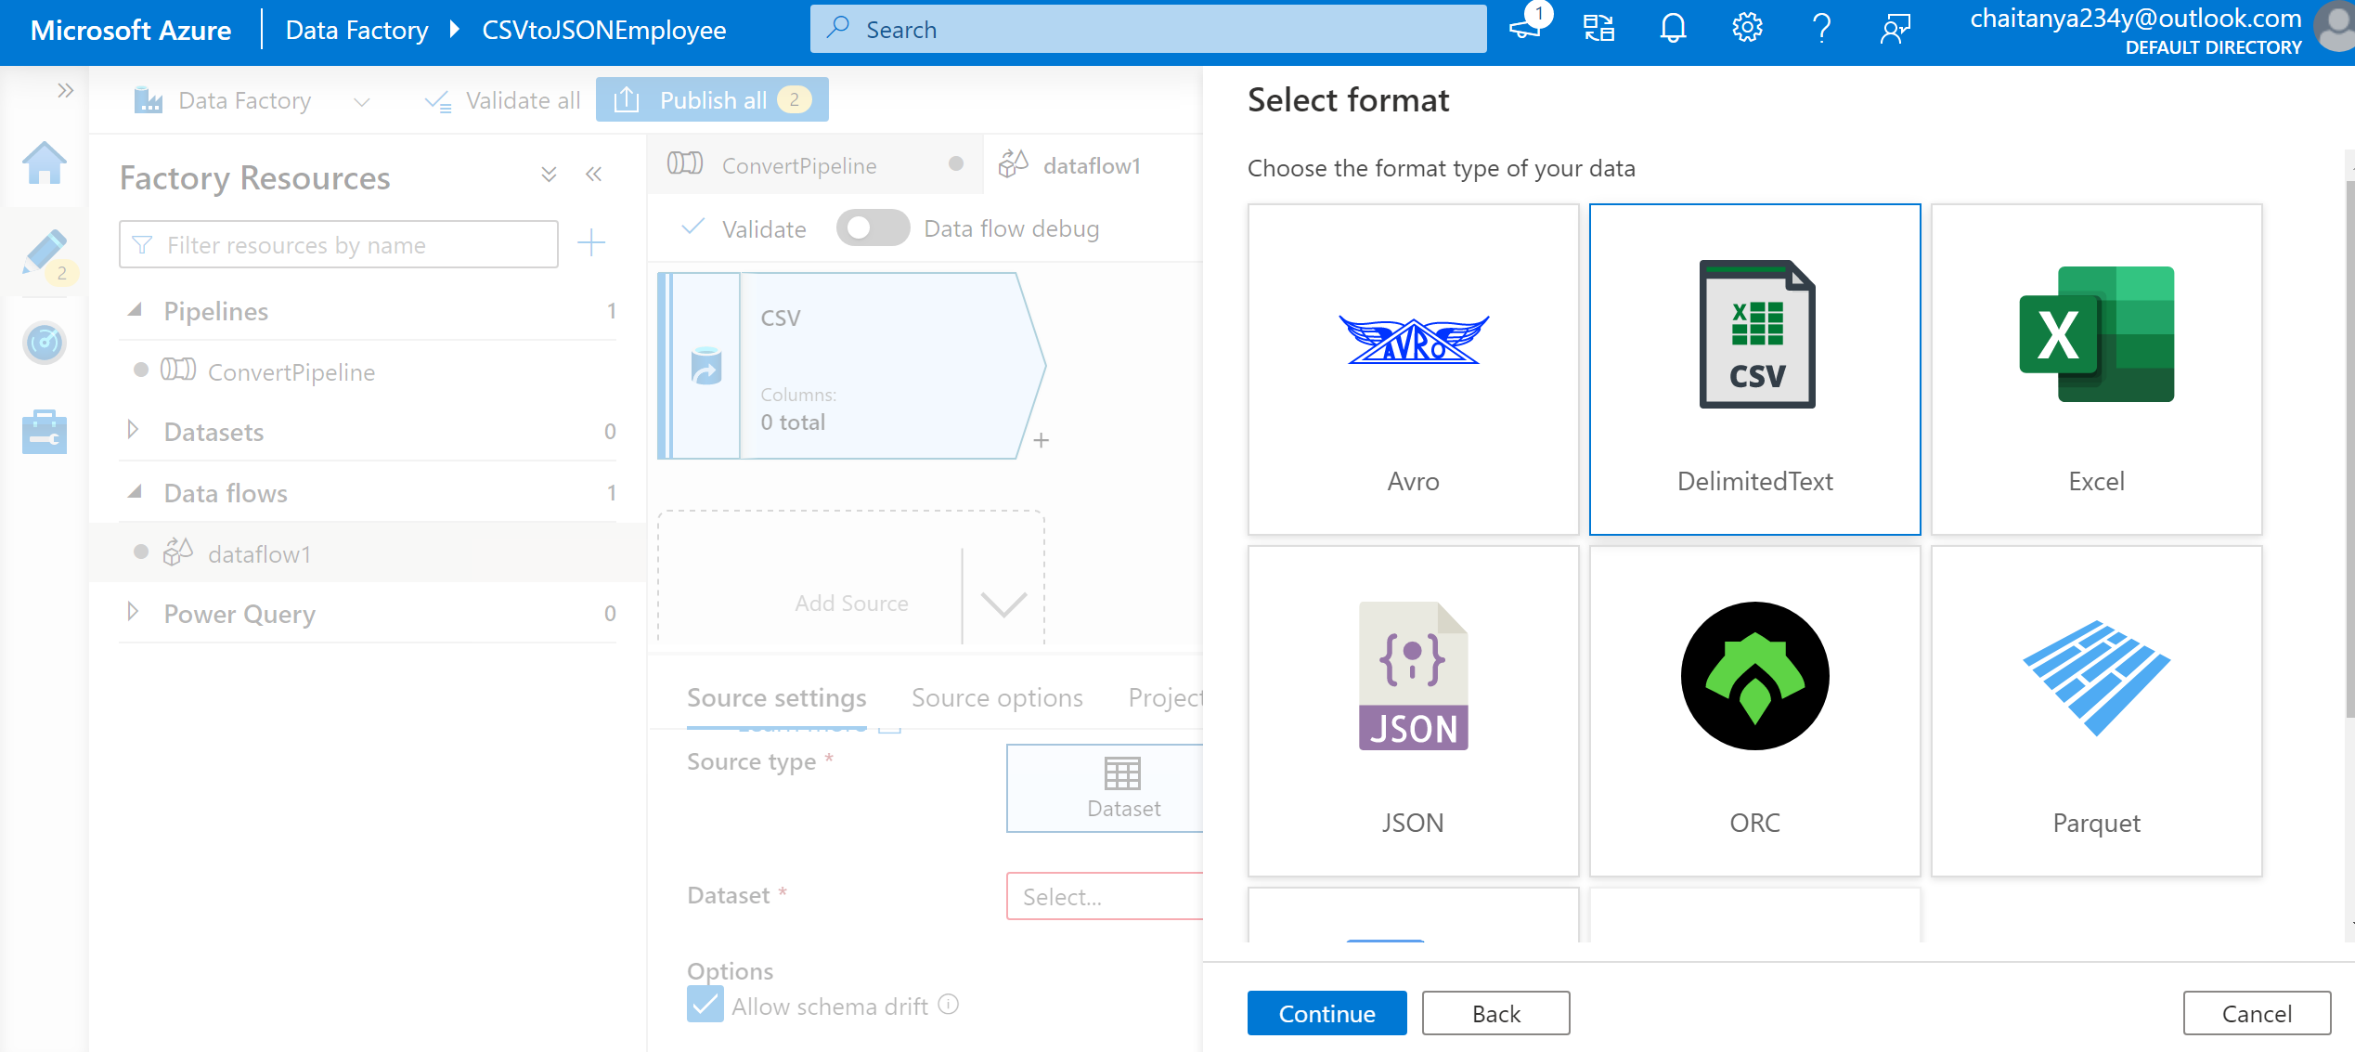Select the Author pencil icon in sidebar
Screen dimensions: 2355x1052
click(x=44, y=253)
